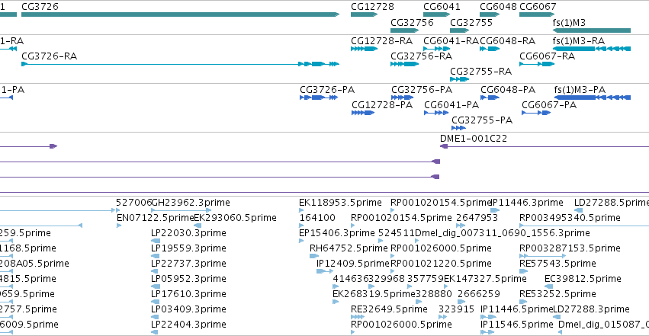This screenshot has height=336, width=649.
Task: Open the CG6041-PA coding feature
Action: (x=436, y=113)
